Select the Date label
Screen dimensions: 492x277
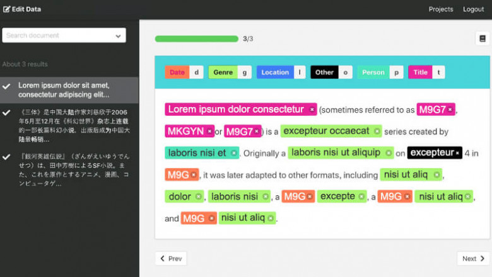tap(177, 72)
